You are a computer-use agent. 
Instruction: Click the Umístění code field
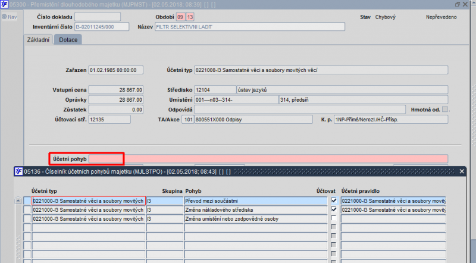pyautogui.click(x=236, y=99)
